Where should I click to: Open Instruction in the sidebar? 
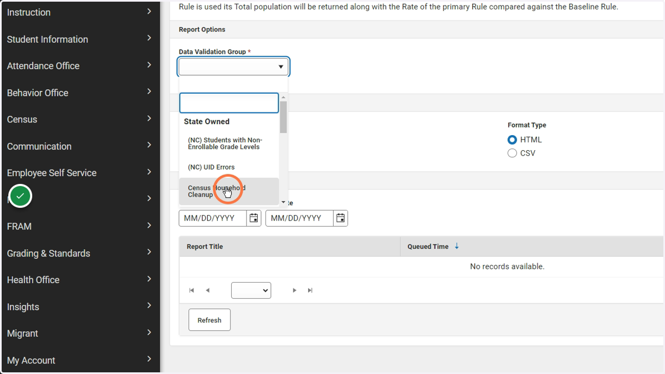[x=29, y=12]
